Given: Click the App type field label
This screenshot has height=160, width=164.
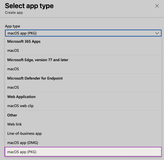Looking at the screenshot, I should (12, 26).
